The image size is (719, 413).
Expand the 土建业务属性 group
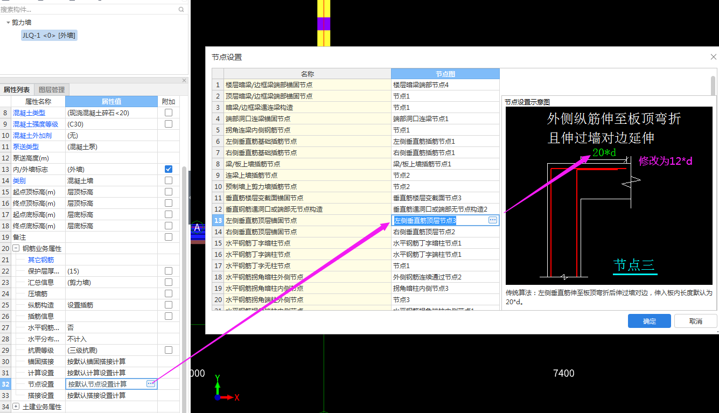click(16, 407)
